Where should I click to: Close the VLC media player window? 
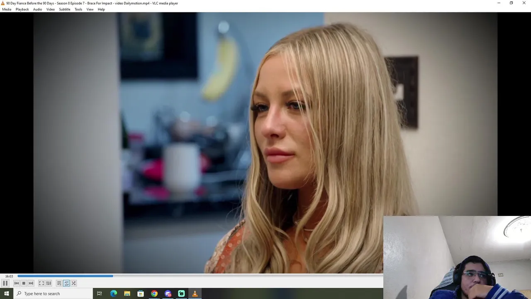pos(524,3)
